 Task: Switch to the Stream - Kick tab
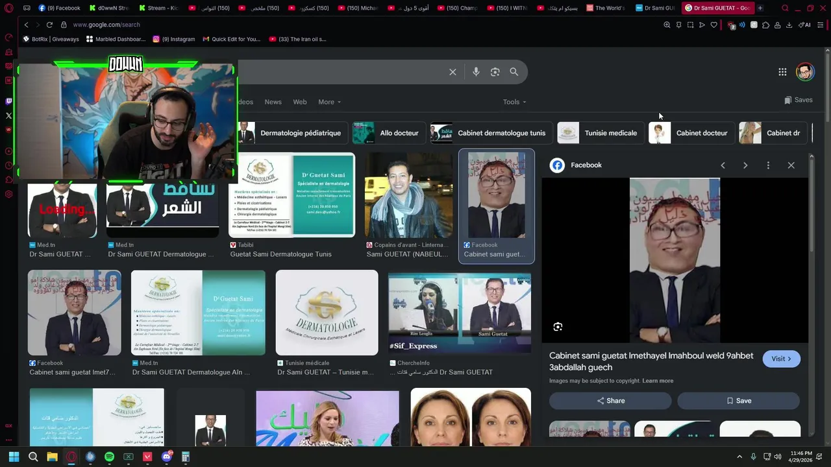pos(158,8)
